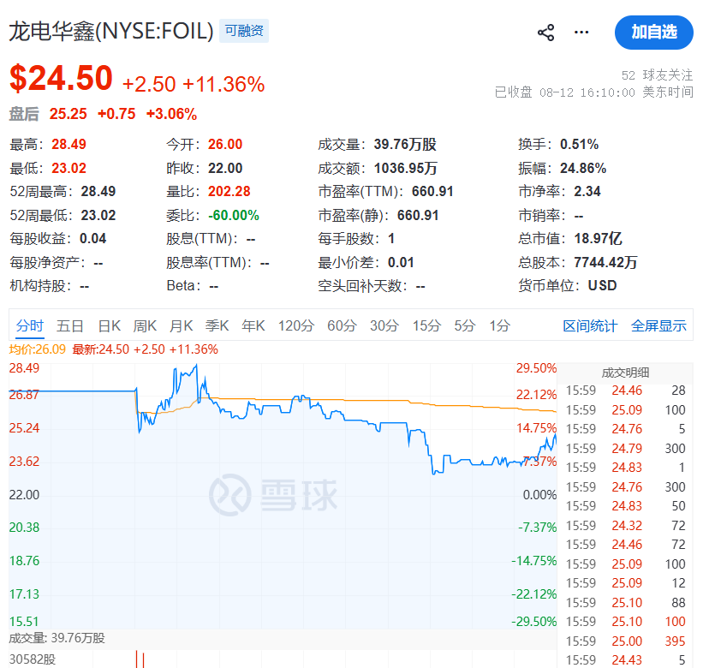Open the three-dot more options menu

(581, 33)
